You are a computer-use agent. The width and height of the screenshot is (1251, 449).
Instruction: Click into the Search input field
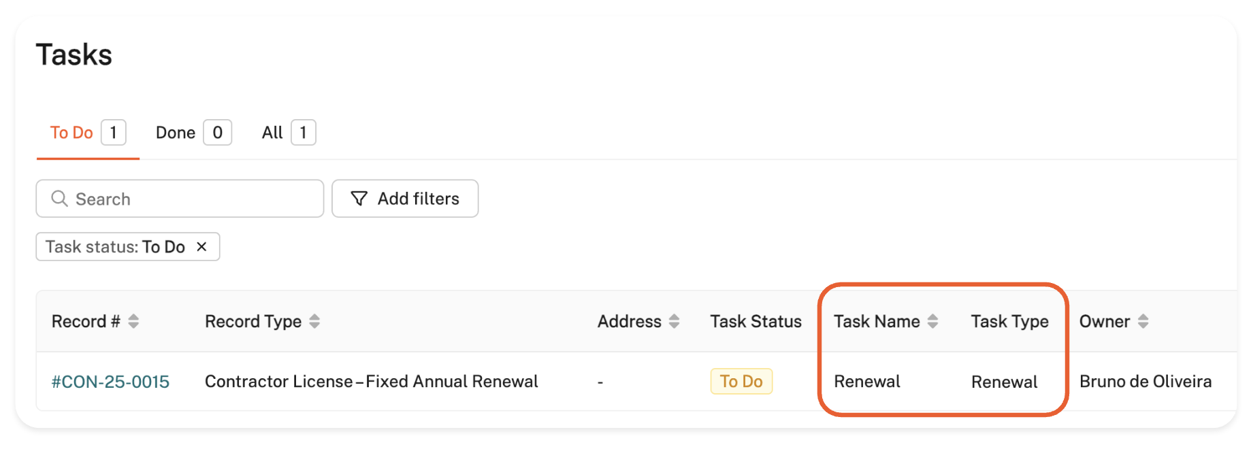(x=191, y=199)
